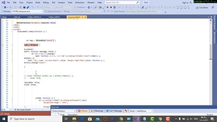Click the Send Feedback icon
The height and width of the screenshot is (122, 217).
[x=213, y=7]
